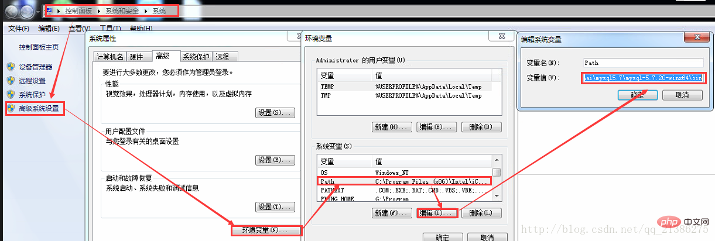Open the 帮助(H) menu
The image size is (715, 241).
tap(141, 29)
